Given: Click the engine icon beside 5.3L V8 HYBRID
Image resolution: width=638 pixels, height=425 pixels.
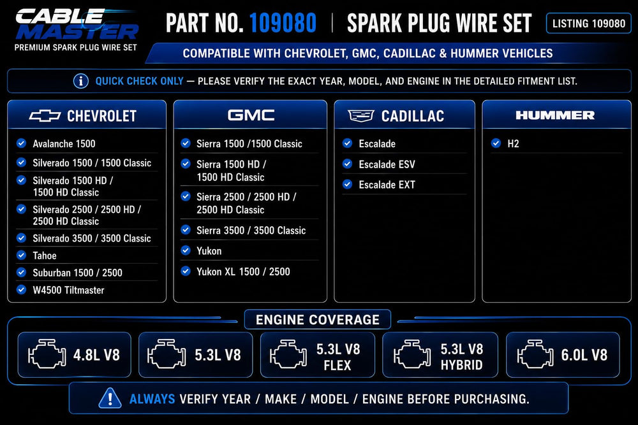Looking at the screenshot, I should click(x=412, y=354).
